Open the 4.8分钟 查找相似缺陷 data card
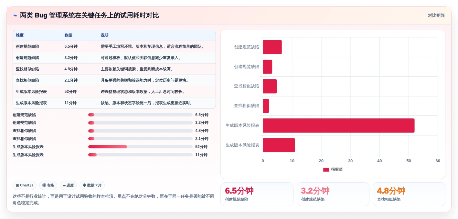 409,194
